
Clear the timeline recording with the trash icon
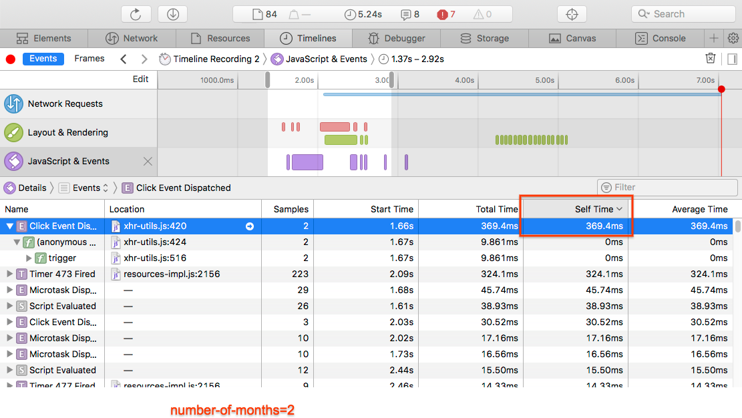[711, 58]
